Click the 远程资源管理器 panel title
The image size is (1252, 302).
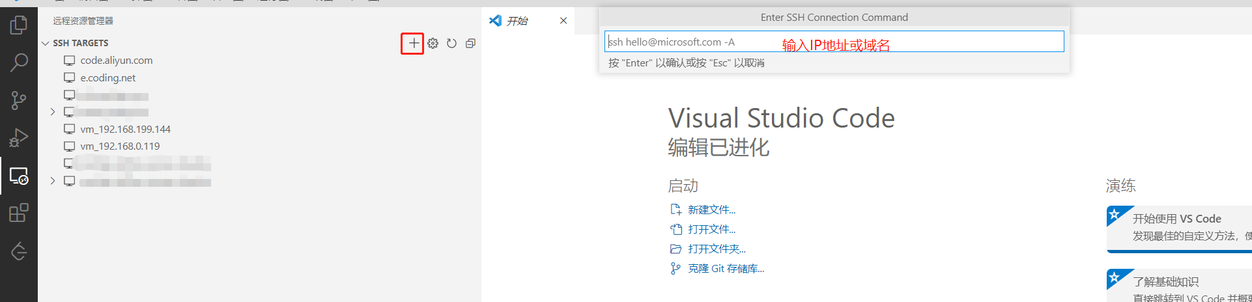83,21
